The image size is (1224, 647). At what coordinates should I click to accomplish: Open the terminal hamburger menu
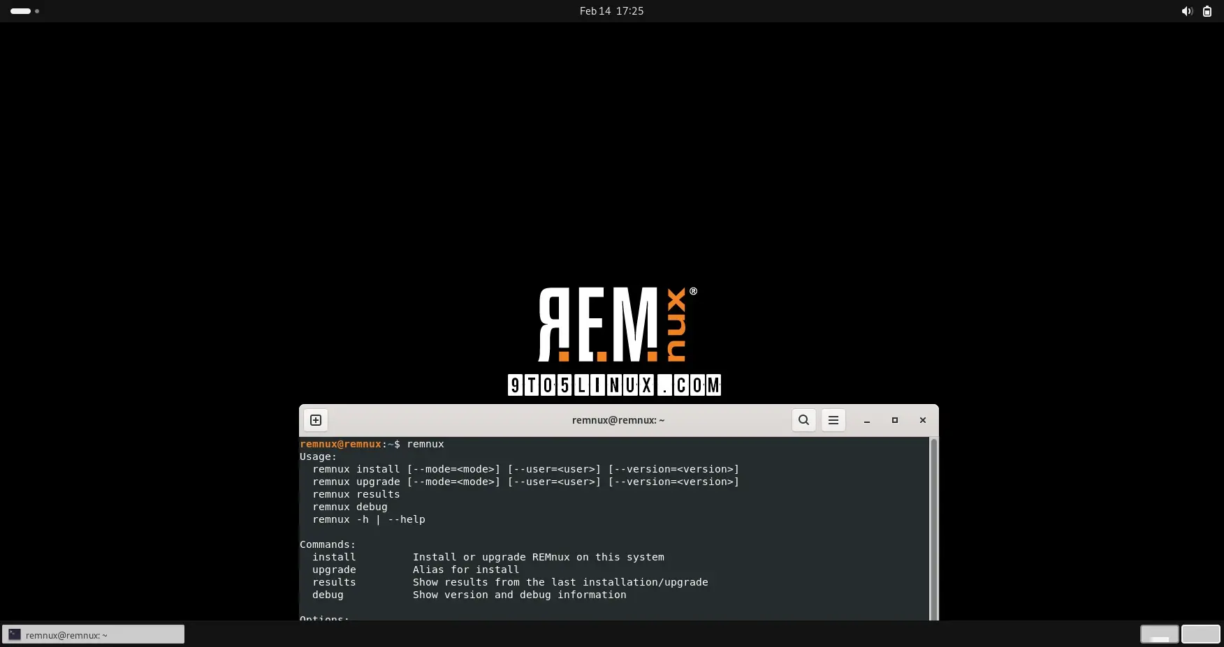coord(833,420)
